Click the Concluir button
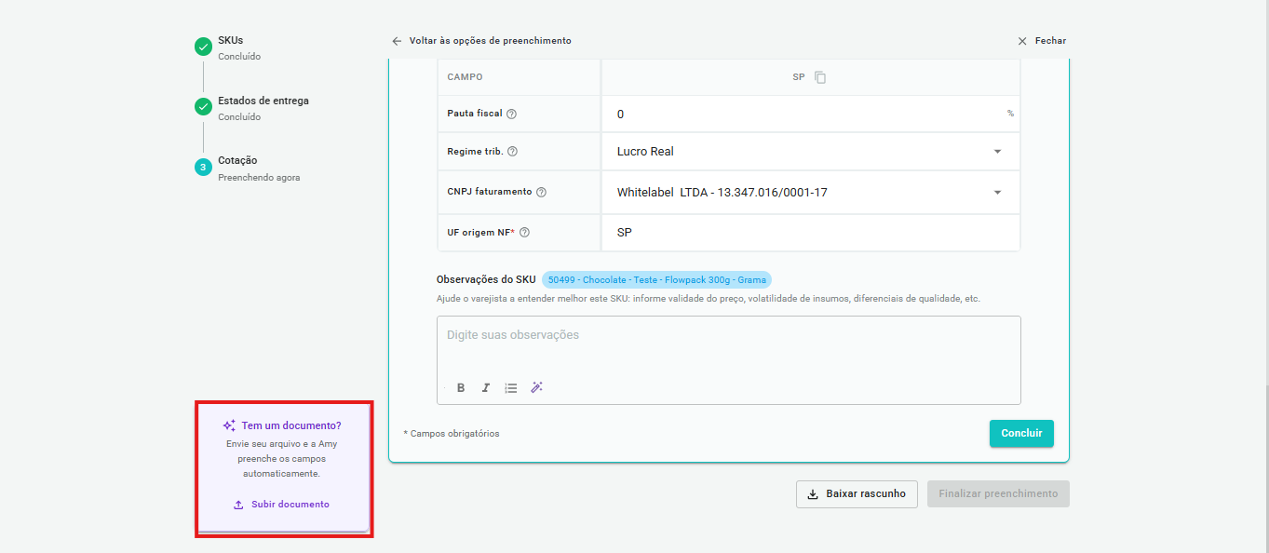1269x553 pixels. 1021,434
